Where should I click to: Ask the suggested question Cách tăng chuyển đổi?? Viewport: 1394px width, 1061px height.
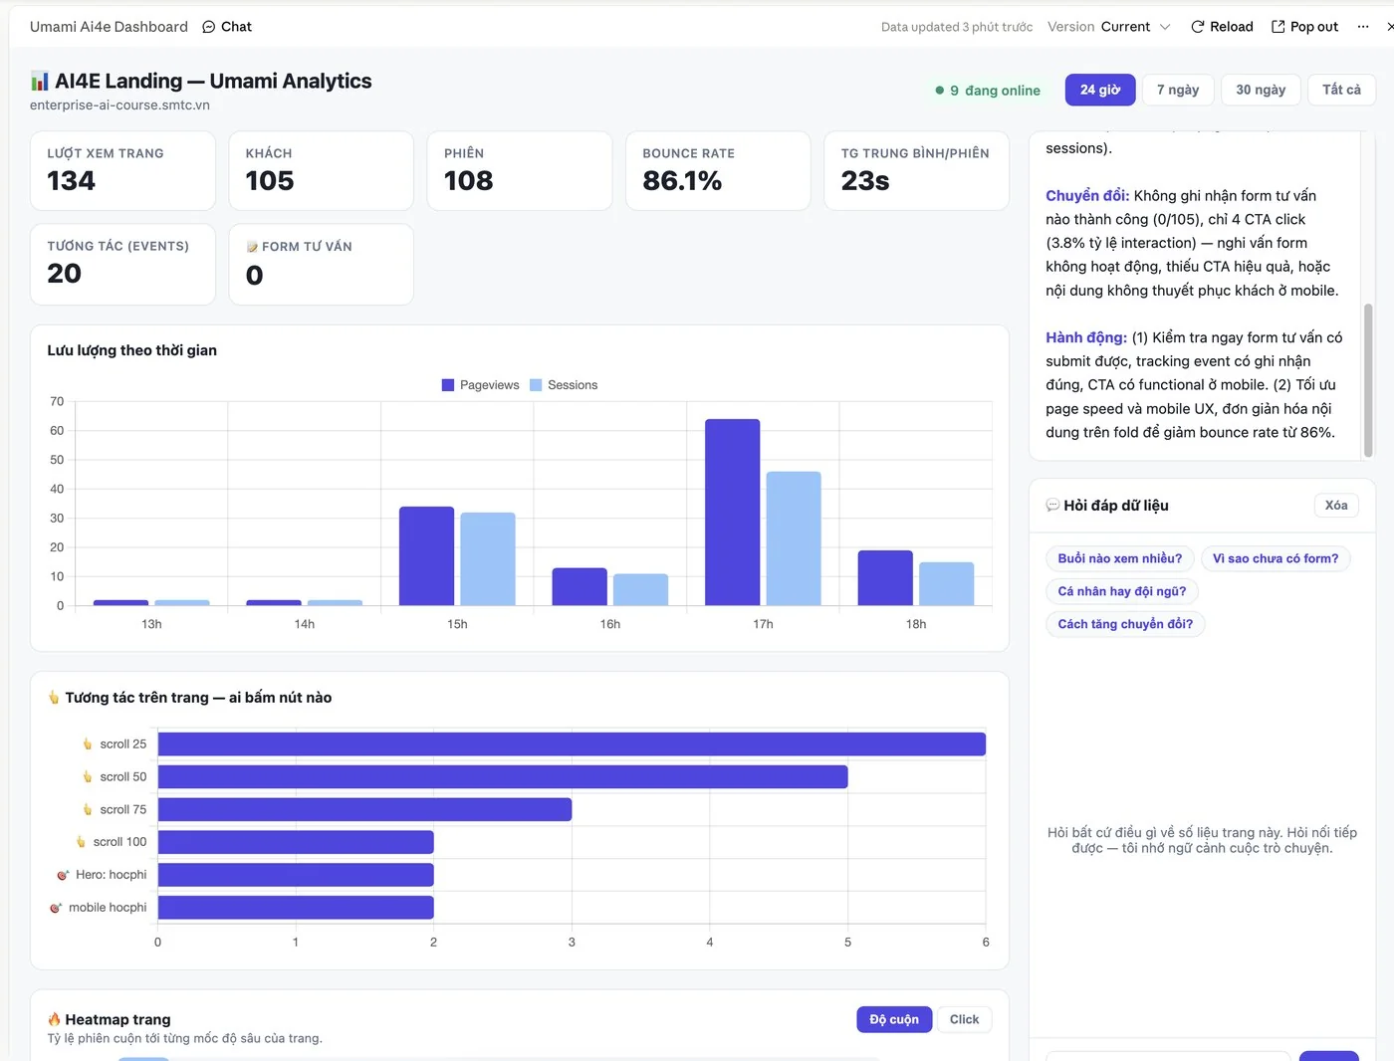click(1125, 624)
